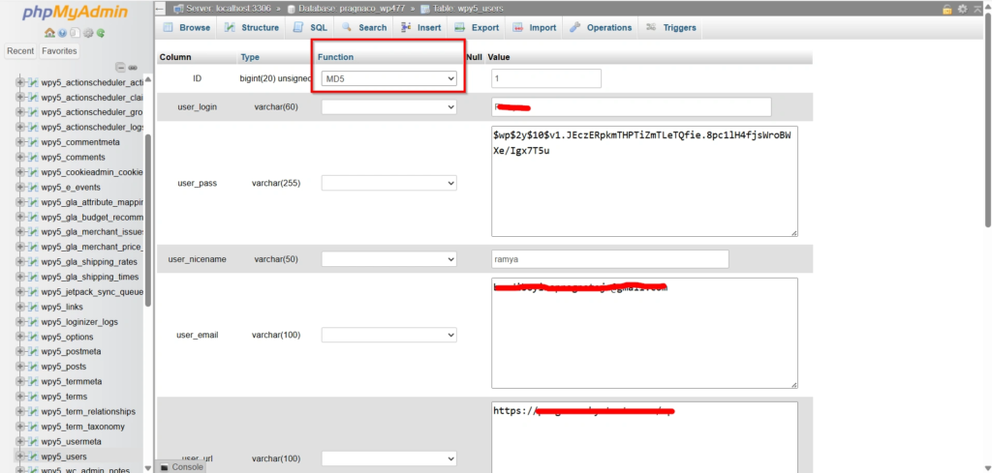Click table icon next to wpy5_commentmeta
This screenshot has width=992, height=473.
point(34,142)
